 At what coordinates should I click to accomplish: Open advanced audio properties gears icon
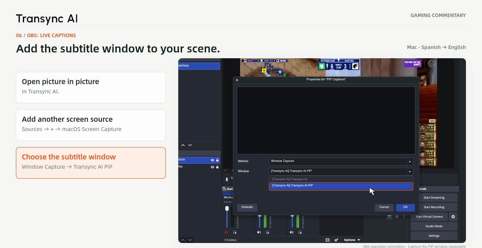click(x=336, y=240)
